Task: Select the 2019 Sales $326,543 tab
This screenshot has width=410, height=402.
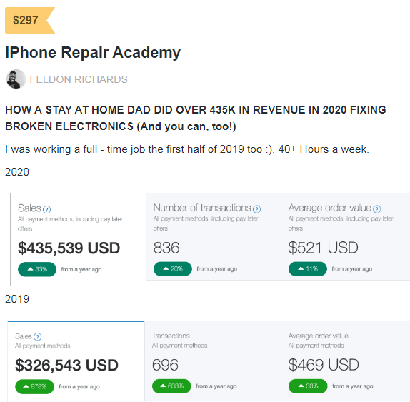Action: pyautogui.click(x=76, y=361)
